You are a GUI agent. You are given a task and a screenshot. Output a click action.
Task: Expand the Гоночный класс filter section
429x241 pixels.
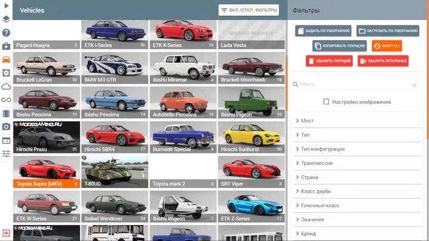[357, 206]
